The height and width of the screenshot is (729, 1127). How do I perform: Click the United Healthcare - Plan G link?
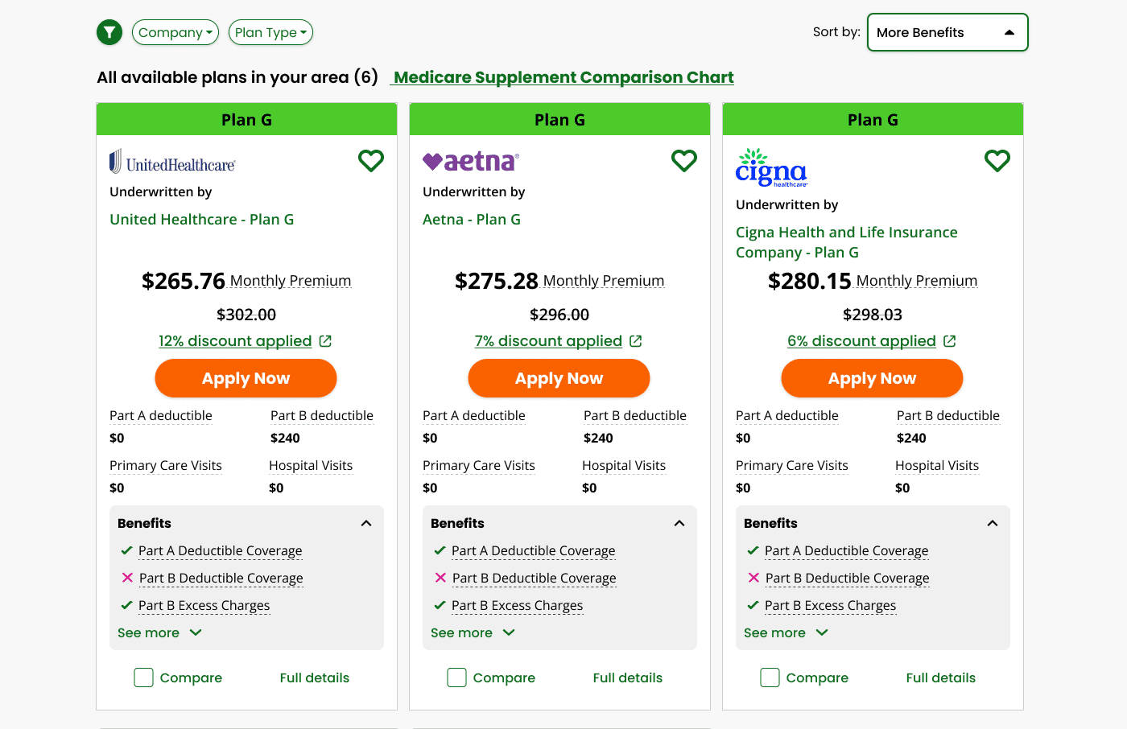pyautogui.click(x=202, y=220)
